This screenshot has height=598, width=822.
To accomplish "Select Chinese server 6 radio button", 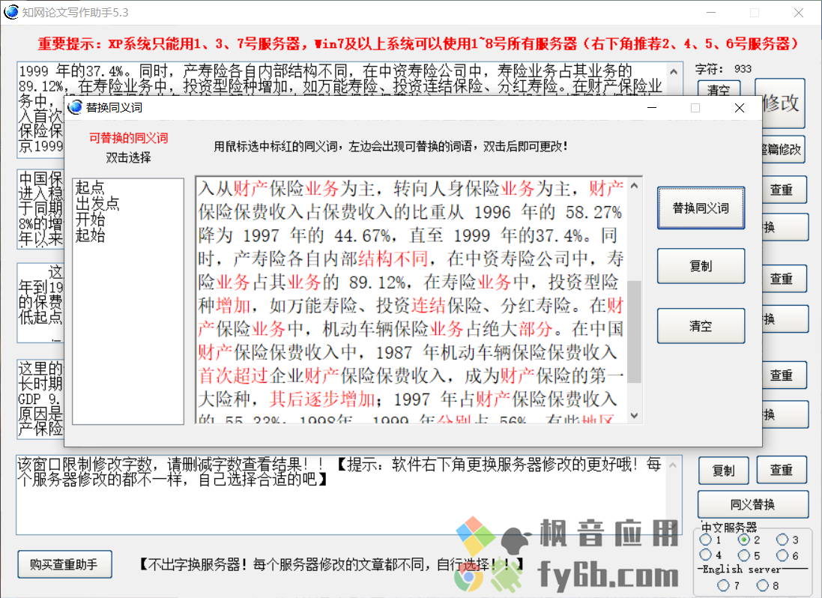I will 782,555.
